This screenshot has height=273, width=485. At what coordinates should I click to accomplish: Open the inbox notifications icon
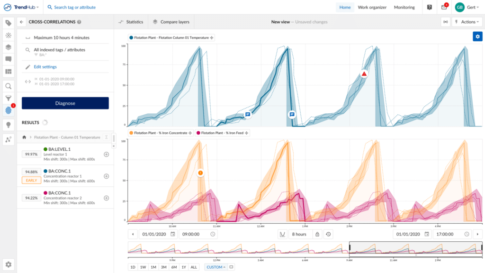coord(444,7)
